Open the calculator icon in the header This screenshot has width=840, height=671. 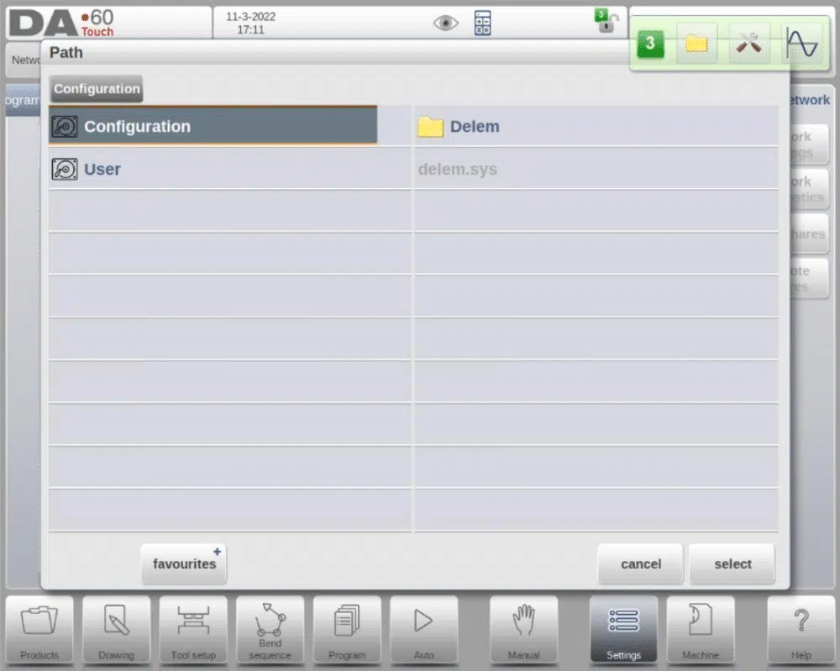pyautogui.click(x=482, y=23)
